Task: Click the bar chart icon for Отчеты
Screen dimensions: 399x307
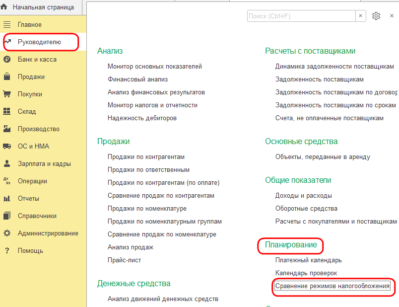Action: [x=7, y=198]
